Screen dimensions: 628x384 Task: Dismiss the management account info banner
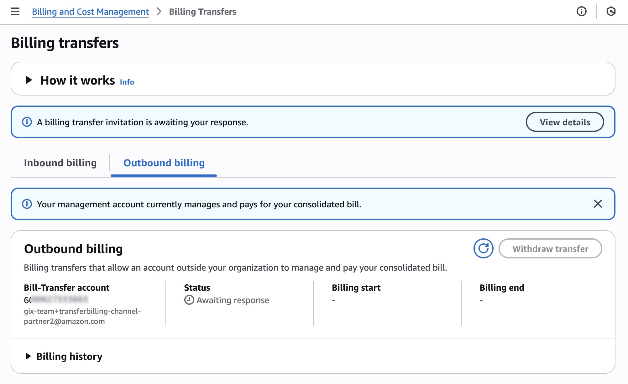tap(598, 204)
